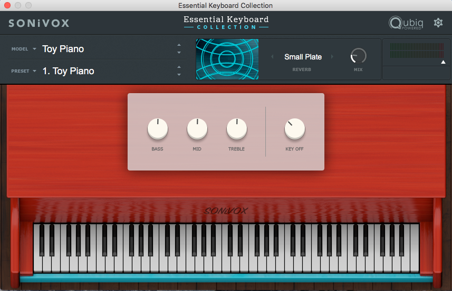Step to next model with down arrow
The image size is (452, 291).
coord(179,53)
